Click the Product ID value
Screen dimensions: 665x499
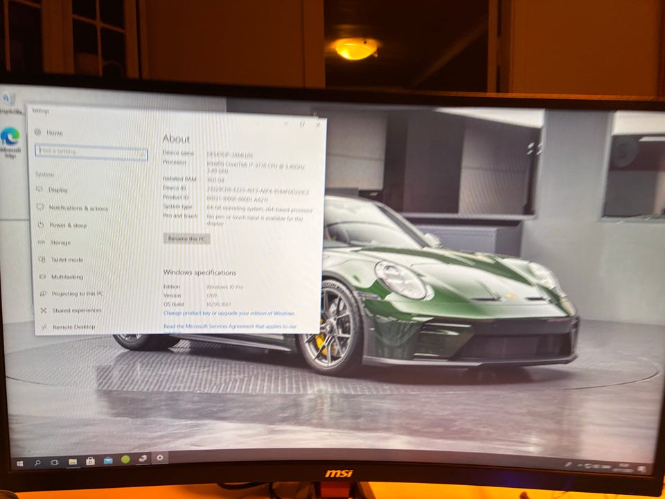click(237, 199)
